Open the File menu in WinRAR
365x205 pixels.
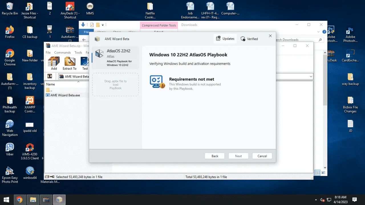(48, 52)
